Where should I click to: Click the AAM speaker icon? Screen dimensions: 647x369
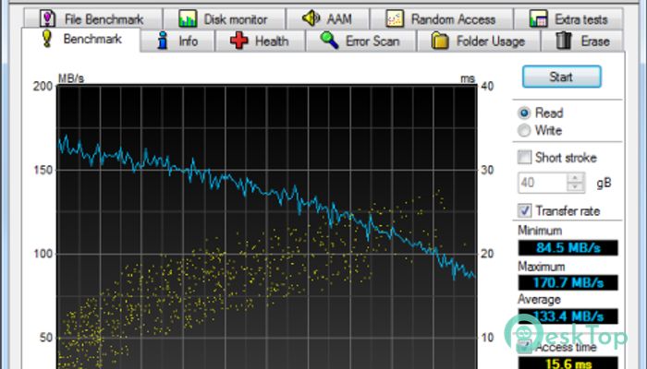(311, 18)
